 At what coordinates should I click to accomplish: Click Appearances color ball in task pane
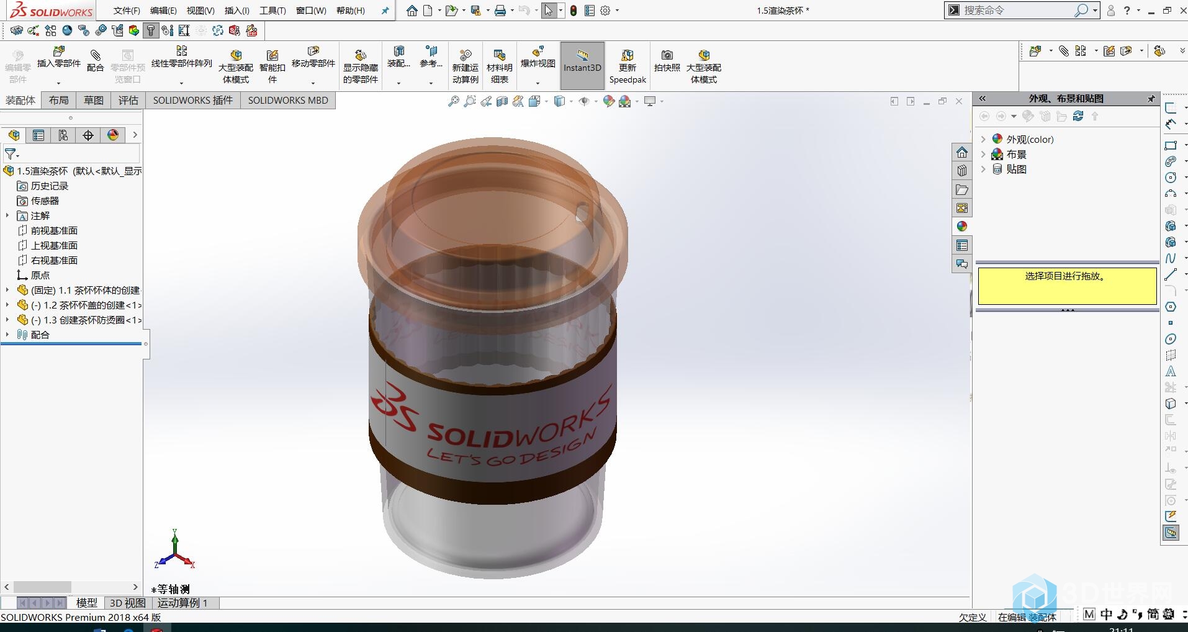pos(962,227)
